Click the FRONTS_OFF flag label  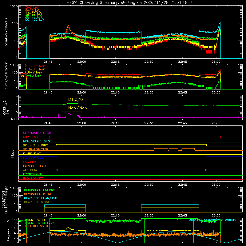(x=33, y=174)
